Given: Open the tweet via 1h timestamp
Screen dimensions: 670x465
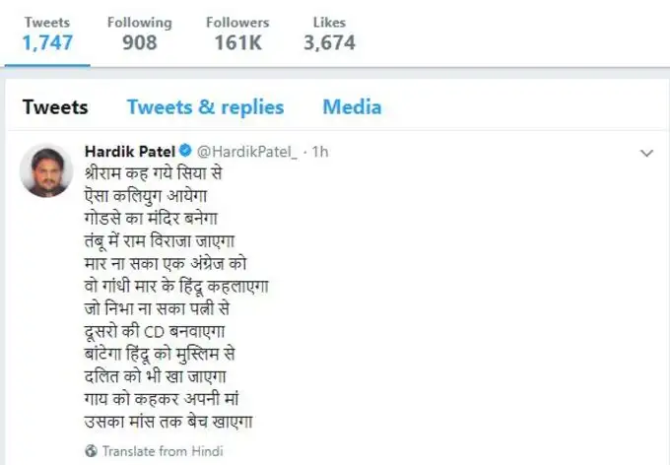Looking at the screenshot, I should coord(320,152).
